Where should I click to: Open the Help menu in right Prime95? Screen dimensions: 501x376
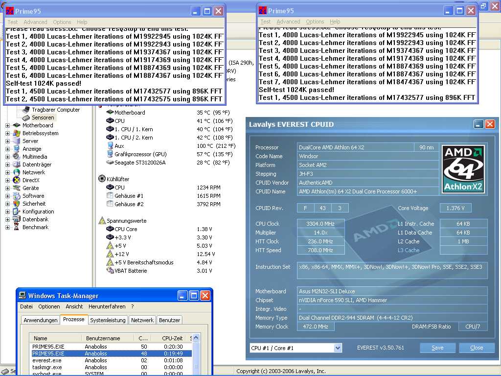(x=335, y=22)
